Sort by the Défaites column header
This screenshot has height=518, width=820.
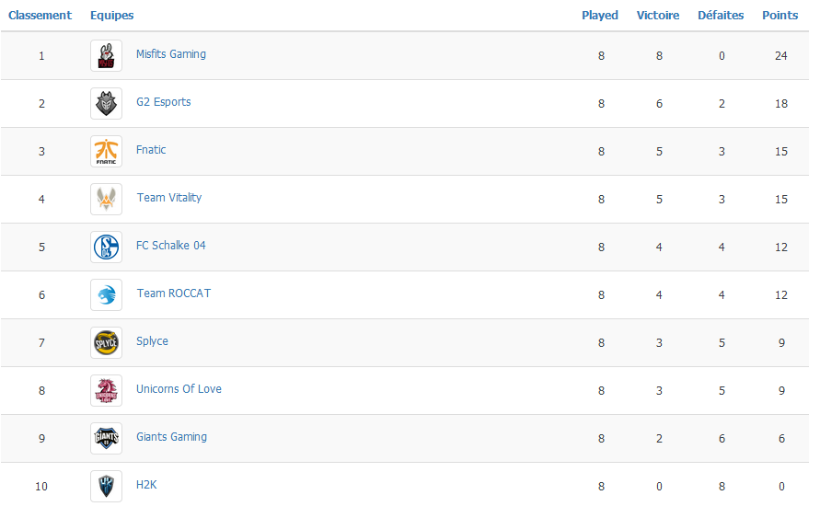[x=721, y=15]
